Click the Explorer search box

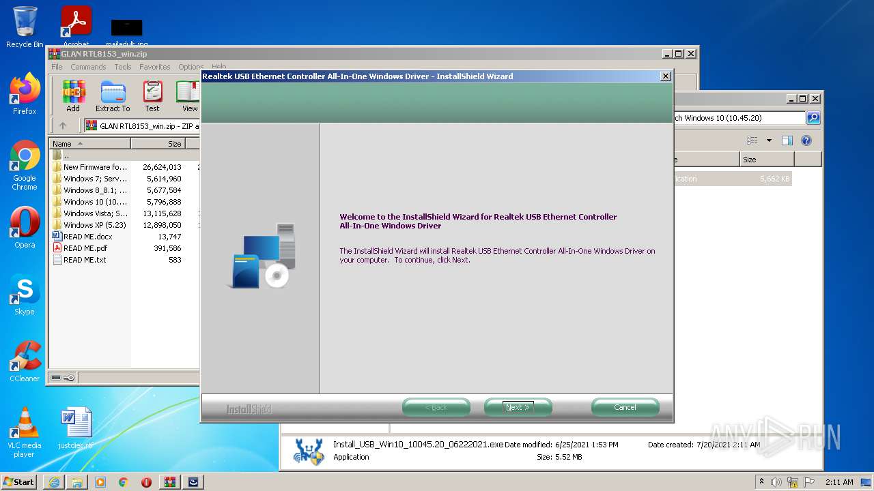(x=739, y=118)
